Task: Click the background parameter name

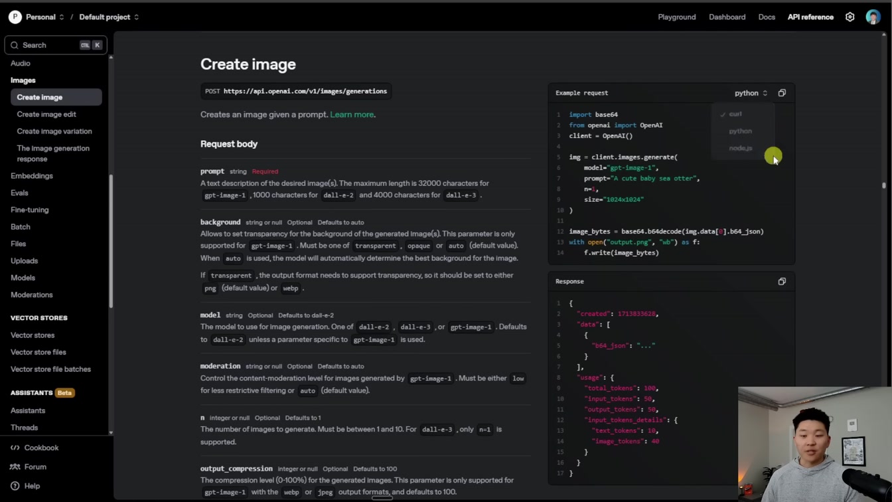Action: pyautogui.click(x=220, y=222)
